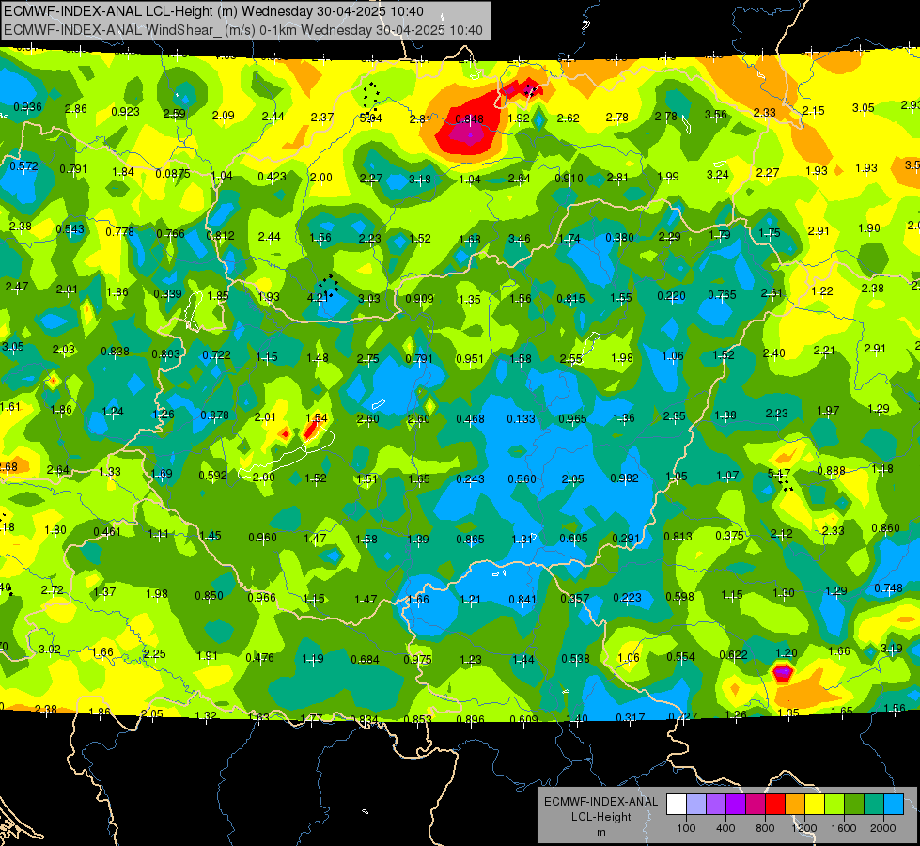Click the wind shear value 0.841
The image size is (920, 846).
pyautogui.click(x=522, y=599)
